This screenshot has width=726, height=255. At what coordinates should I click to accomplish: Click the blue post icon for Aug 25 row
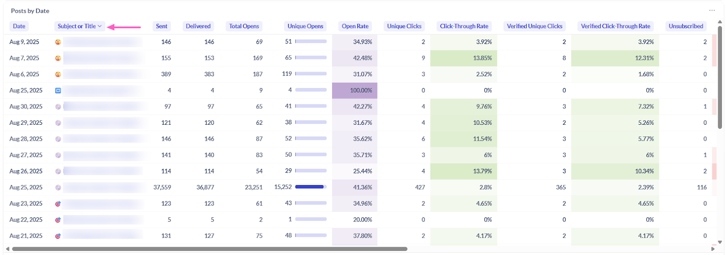click(58, 91)
